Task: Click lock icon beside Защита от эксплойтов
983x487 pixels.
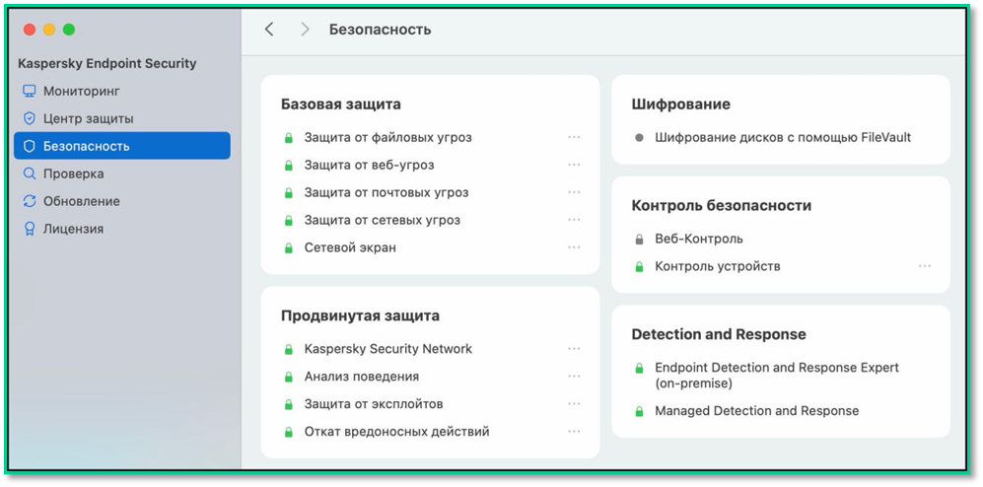Action: (x=288, y=404)
